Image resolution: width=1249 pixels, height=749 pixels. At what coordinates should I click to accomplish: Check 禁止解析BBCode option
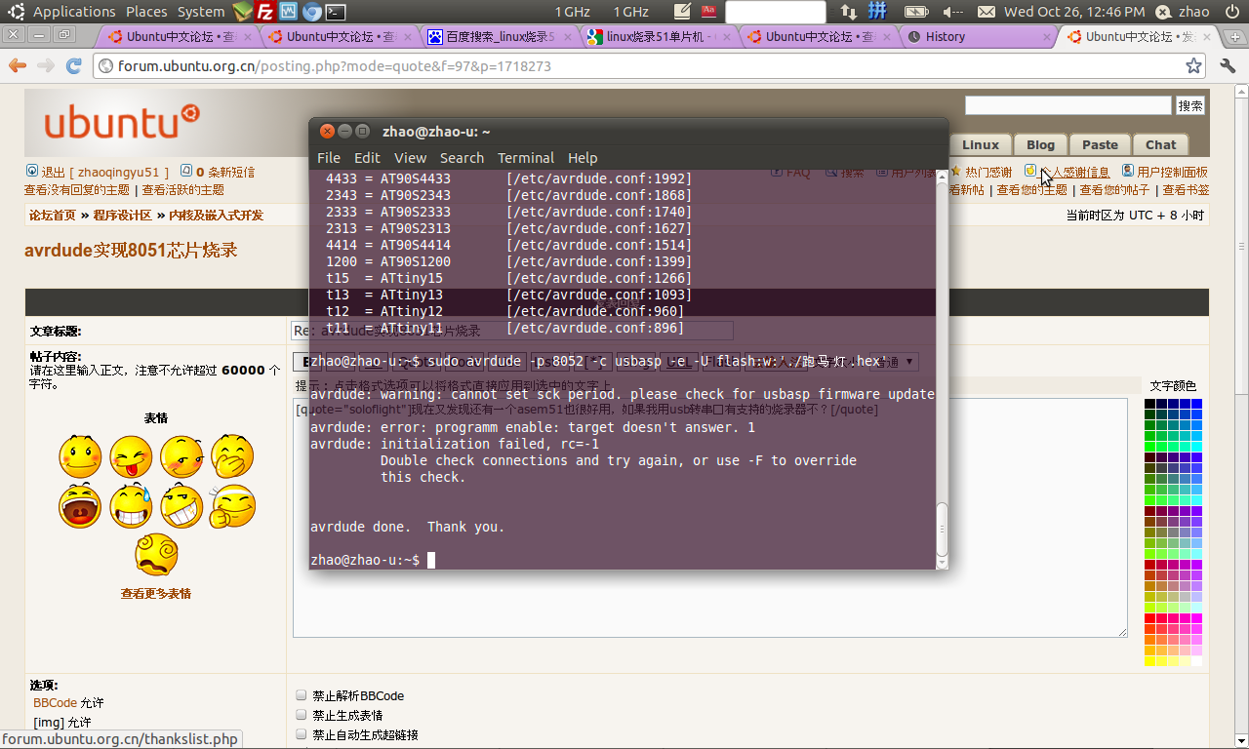[x=302, y=695]
